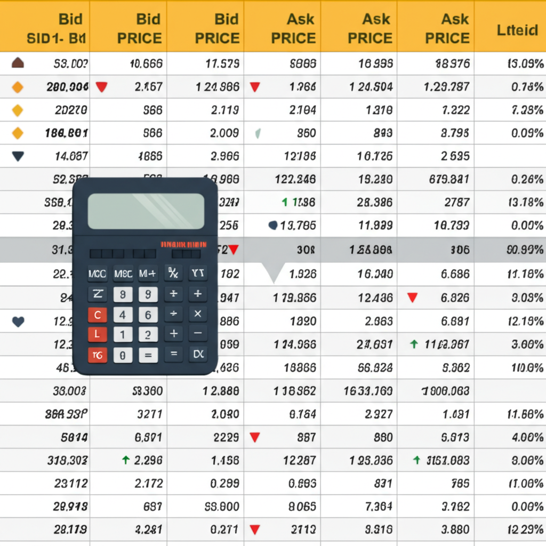This screenshot has height=546, width=546.
Task: Click green up arrow beside 2.296
Action: click(126, 460)
